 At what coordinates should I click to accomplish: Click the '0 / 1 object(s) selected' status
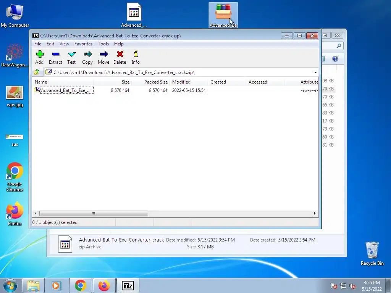pos(55,222)
